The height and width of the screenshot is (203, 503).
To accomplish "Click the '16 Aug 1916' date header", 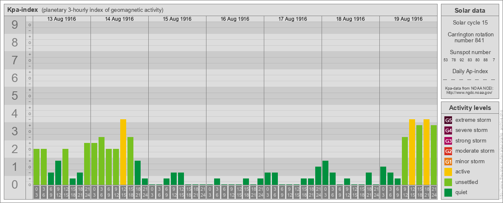I will (235, 19).
